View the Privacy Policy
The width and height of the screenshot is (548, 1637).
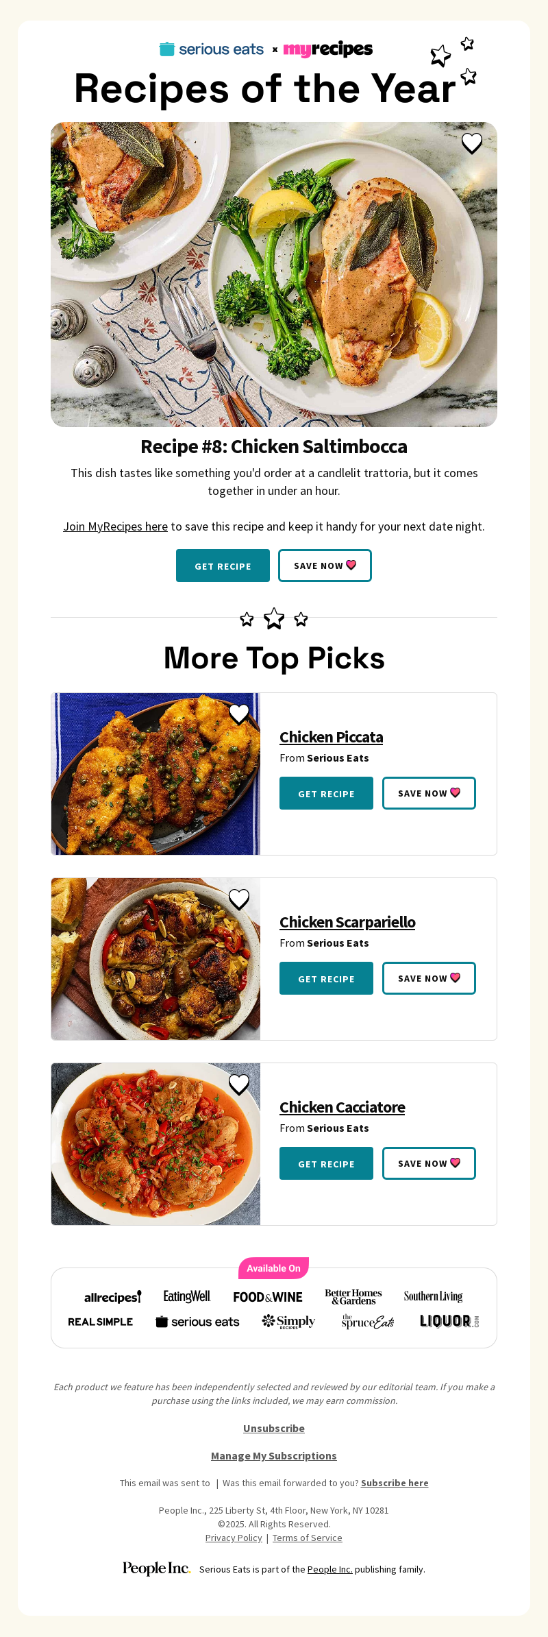(234, 1538)
